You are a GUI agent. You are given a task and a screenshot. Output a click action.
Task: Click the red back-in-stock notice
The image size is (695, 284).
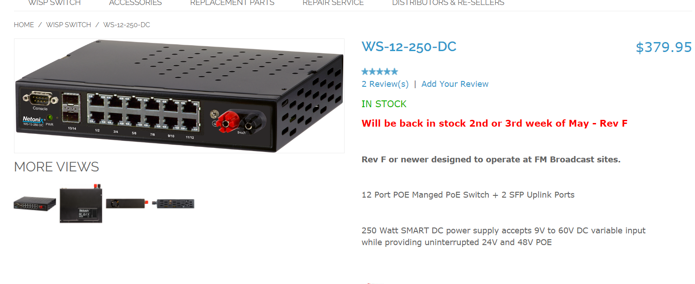[495, 123]
